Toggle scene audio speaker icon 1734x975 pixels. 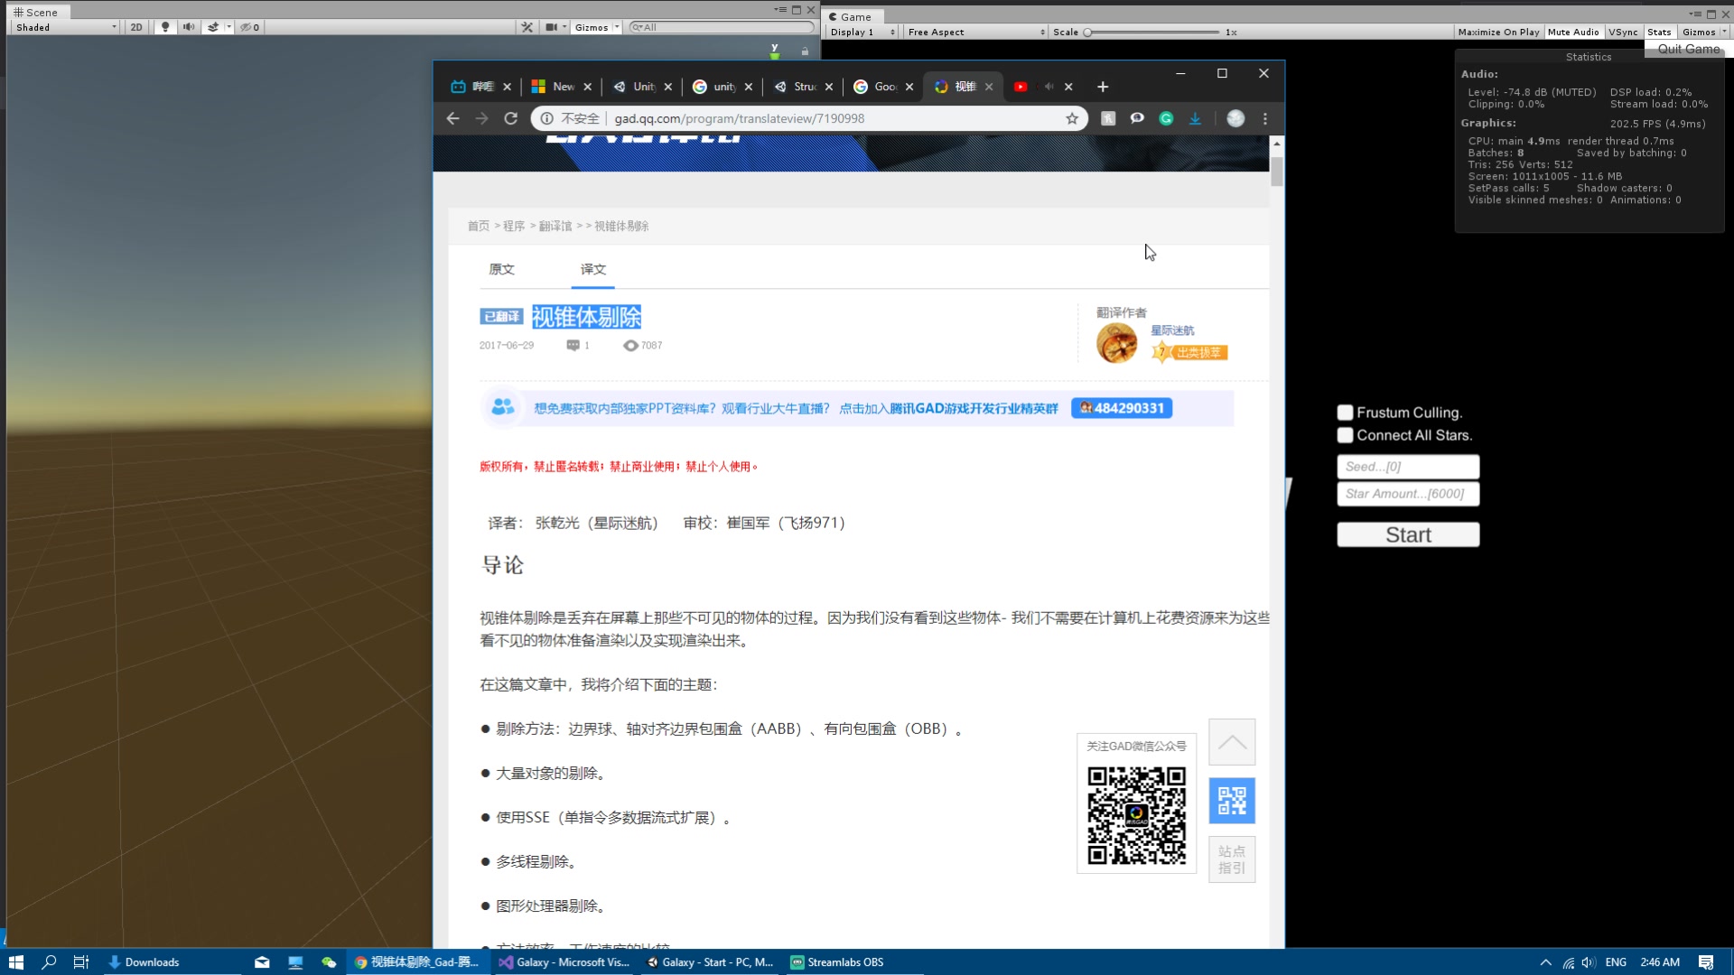[x=188, y=27]
